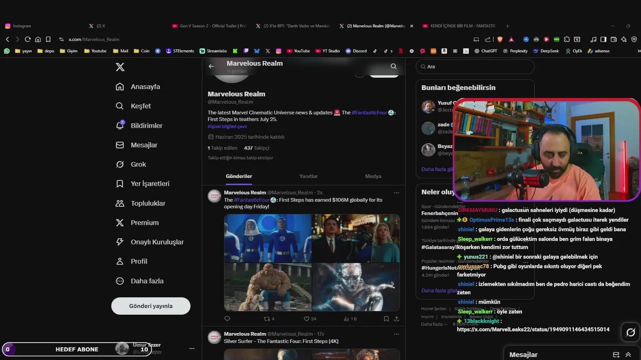The image size is (641, 360).
Task: Open Grok from sidebar
Action: tap(131, 164)
